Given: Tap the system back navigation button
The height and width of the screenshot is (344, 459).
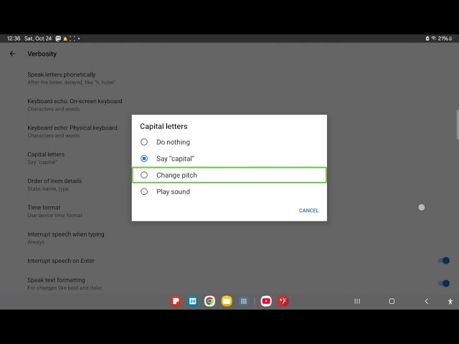Looking at the screenshot, I should 427,301.
